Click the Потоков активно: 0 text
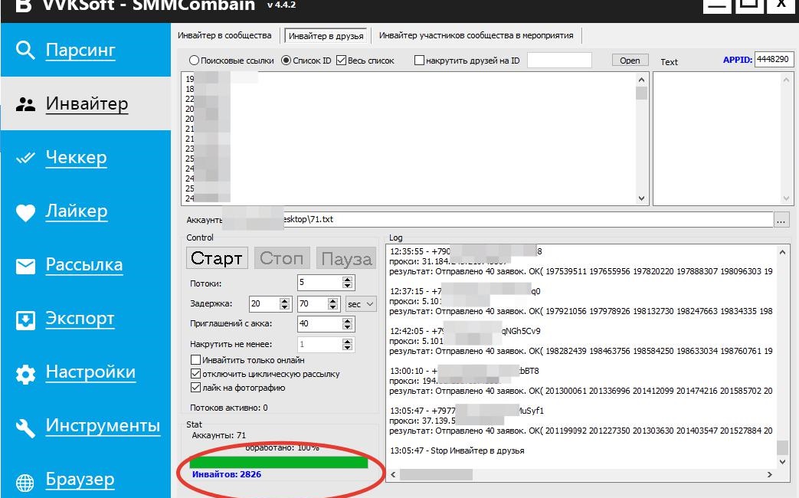 [x=229, y=408]
